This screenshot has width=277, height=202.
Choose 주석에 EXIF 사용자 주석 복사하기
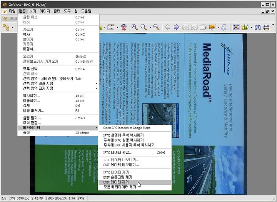coord(135,145)
